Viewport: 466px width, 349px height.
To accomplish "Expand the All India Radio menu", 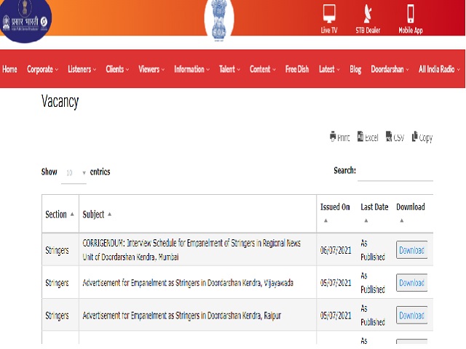I will click(x=439, y=69).
